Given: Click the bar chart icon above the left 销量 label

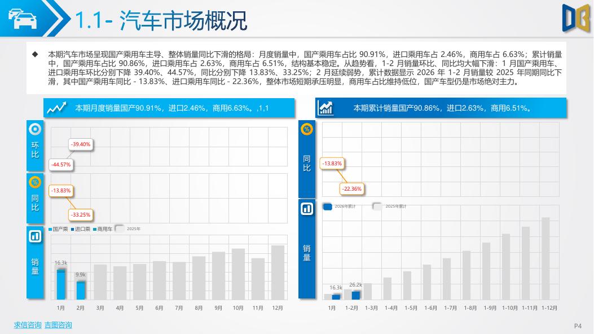Looking at the screenshot, I should (35, 236).
